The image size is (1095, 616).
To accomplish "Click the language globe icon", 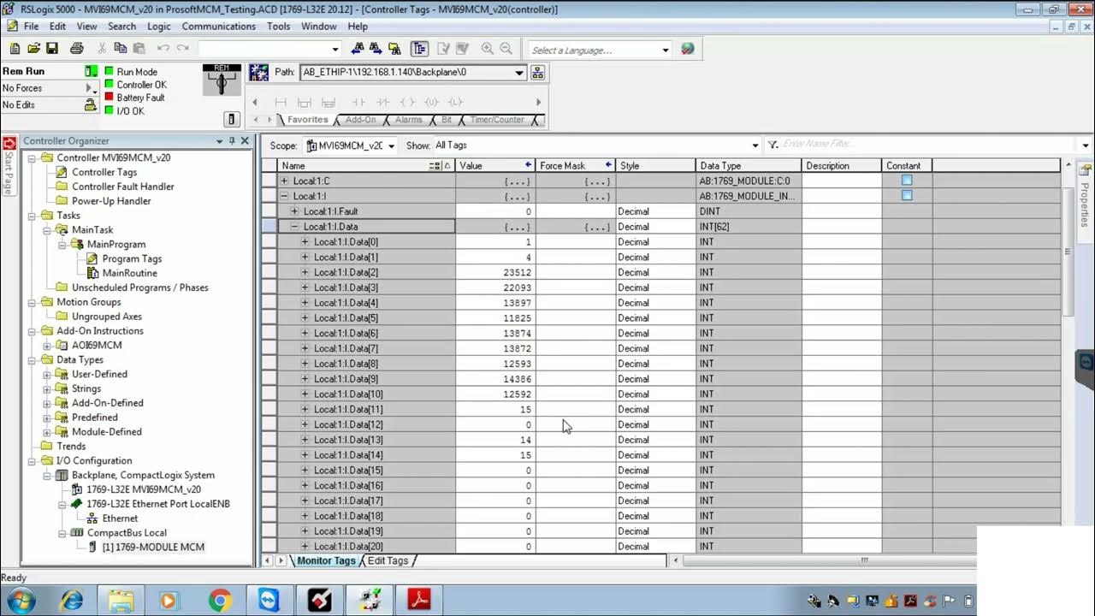I will tap(688, 49).
